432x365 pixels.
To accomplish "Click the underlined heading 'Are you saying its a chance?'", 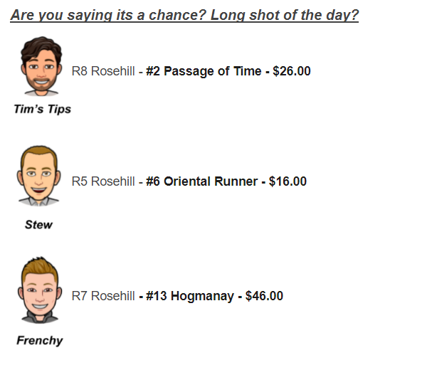I will pyautogui.click(x=108, y=15).
